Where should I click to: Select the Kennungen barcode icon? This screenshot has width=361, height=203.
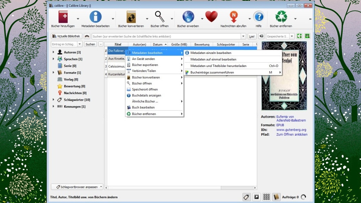(x=60, y=106)
